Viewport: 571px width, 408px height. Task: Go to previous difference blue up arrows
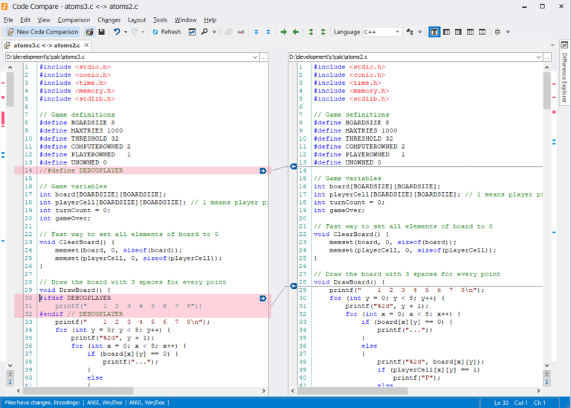[268, 32]
